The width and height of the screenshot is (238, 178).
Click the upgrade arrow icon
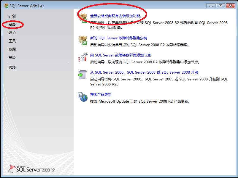pos(83,75)
